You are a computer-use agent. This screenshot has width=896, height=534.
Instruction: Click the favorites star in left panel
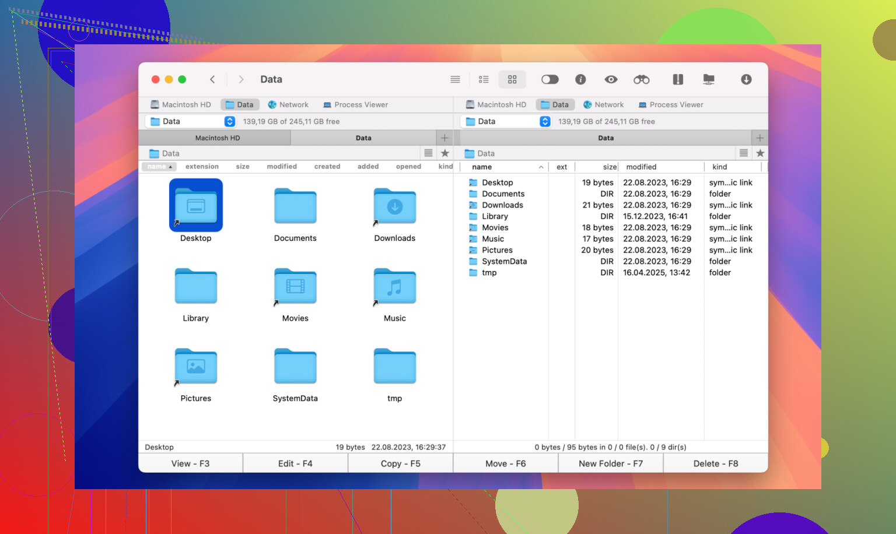tap(445, 153)
